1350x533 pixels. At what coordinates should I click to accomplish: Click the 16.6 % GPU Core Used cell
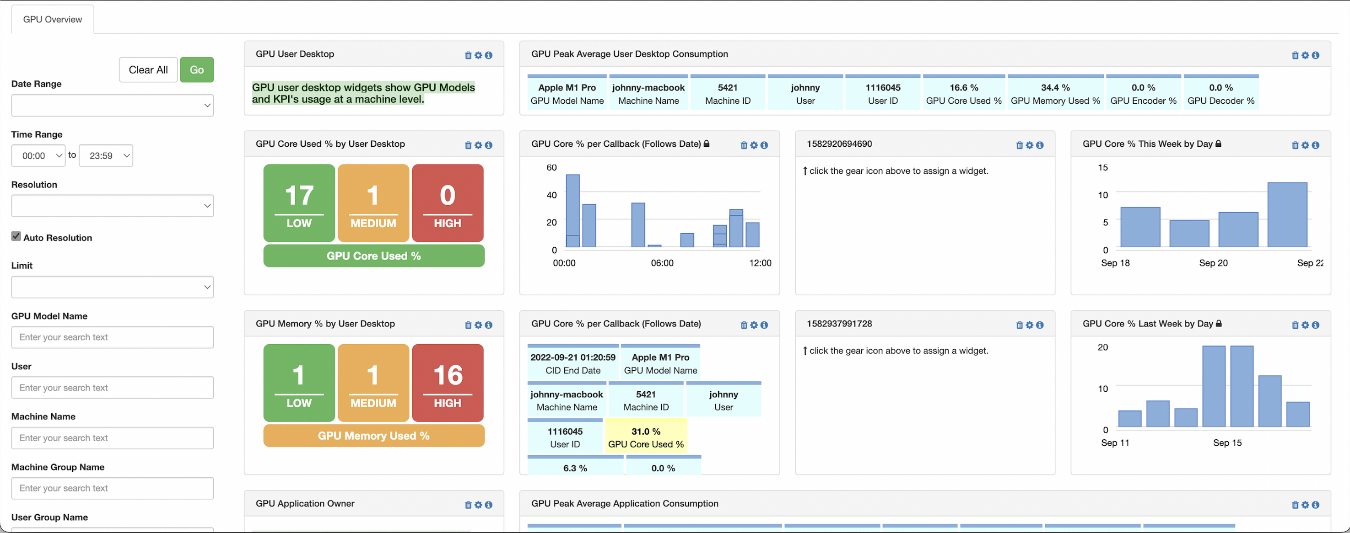pos(964,93)
